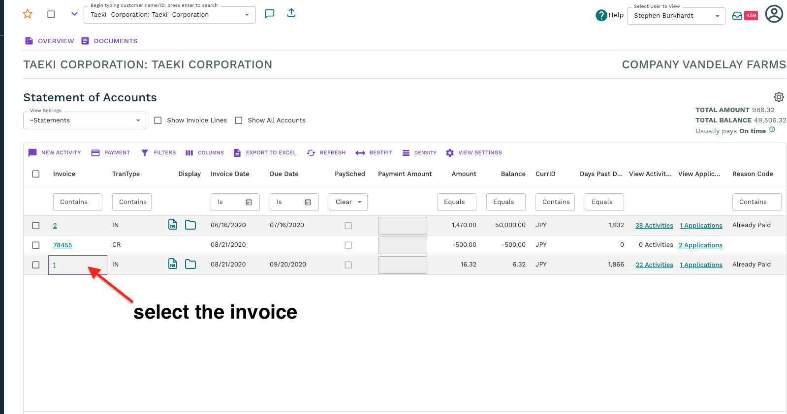Open folder icon for invoice 1 row
The height and width of the screenshot is (414, 787).
pos(190,265)
